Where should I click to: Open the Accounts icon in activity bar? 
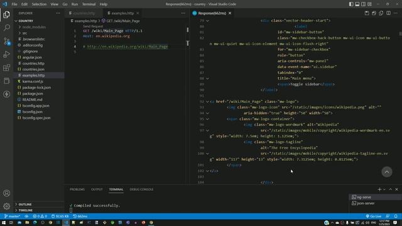[7, 193]
